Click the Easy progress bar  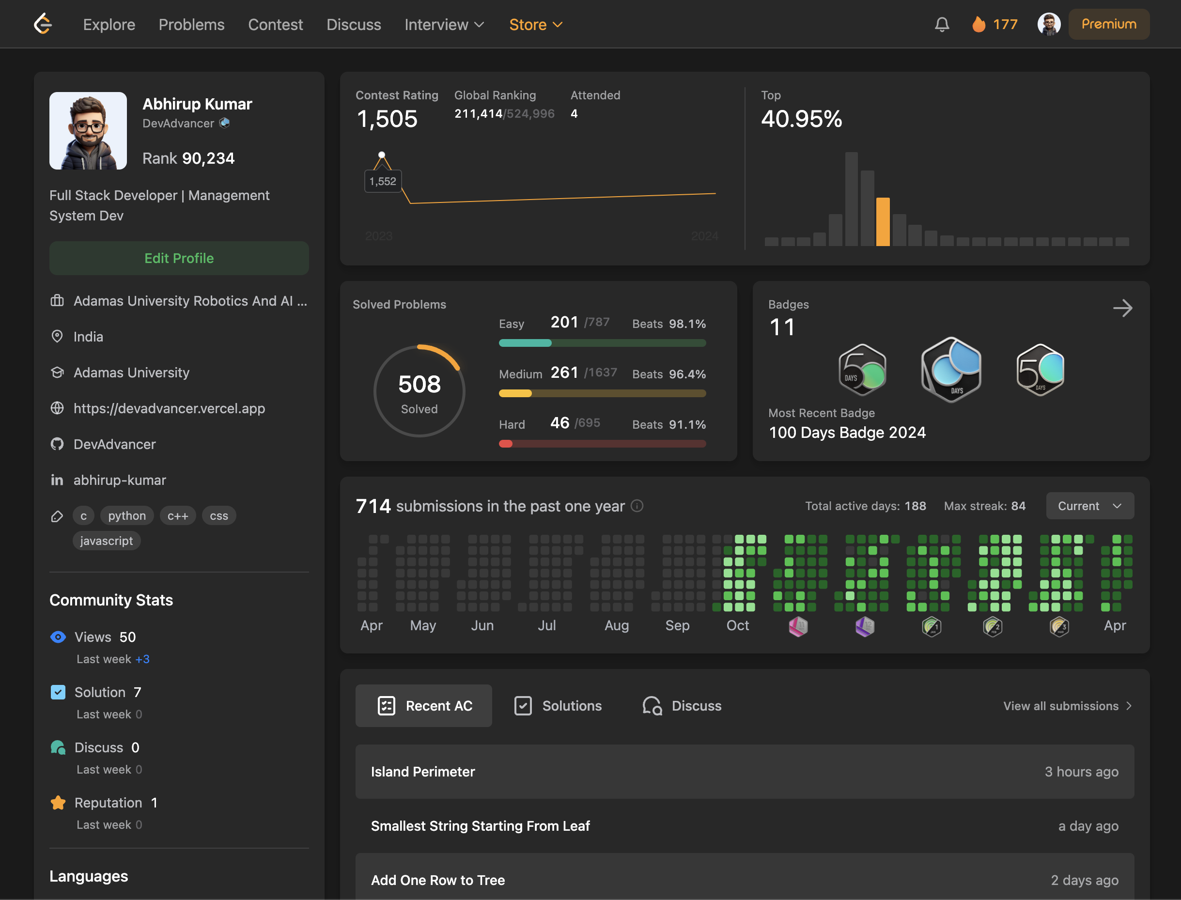[602, 343]
